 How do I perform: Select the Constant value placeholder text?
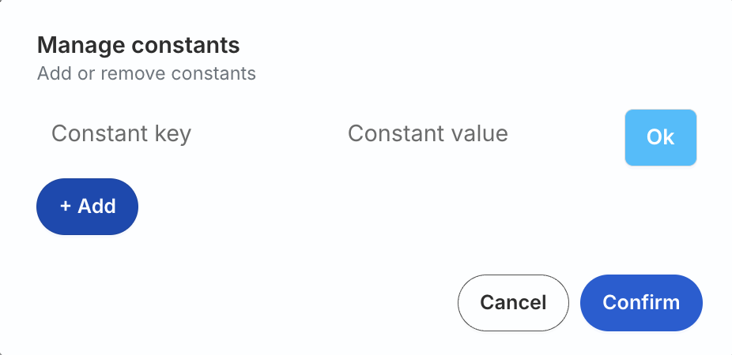coord(428,134)
